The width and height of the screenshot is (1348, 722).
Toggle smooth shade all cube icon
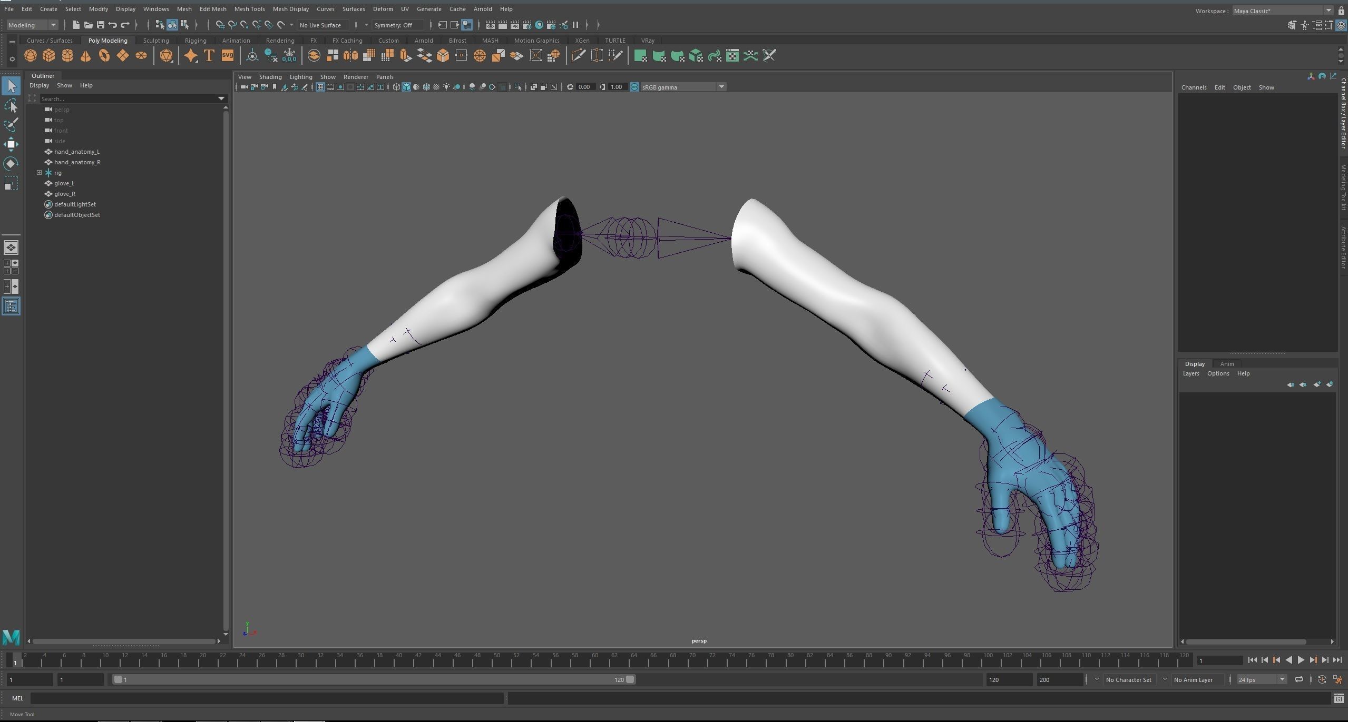point(406,87)
